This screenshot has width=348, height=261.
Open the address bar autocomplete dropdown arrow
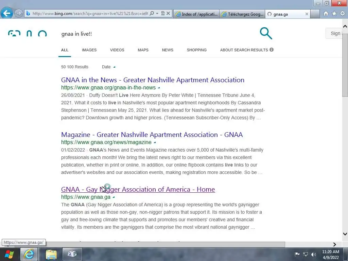click(157, 14)
